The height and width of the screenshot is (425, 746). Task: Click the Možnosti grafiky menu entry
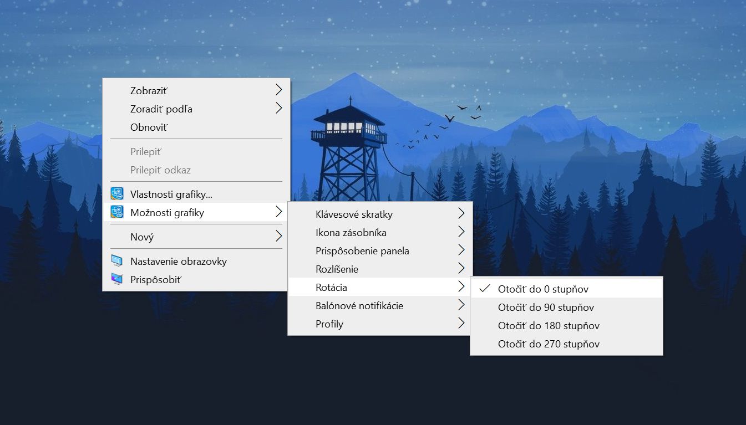pyautogui.click(x=196, y=212)
